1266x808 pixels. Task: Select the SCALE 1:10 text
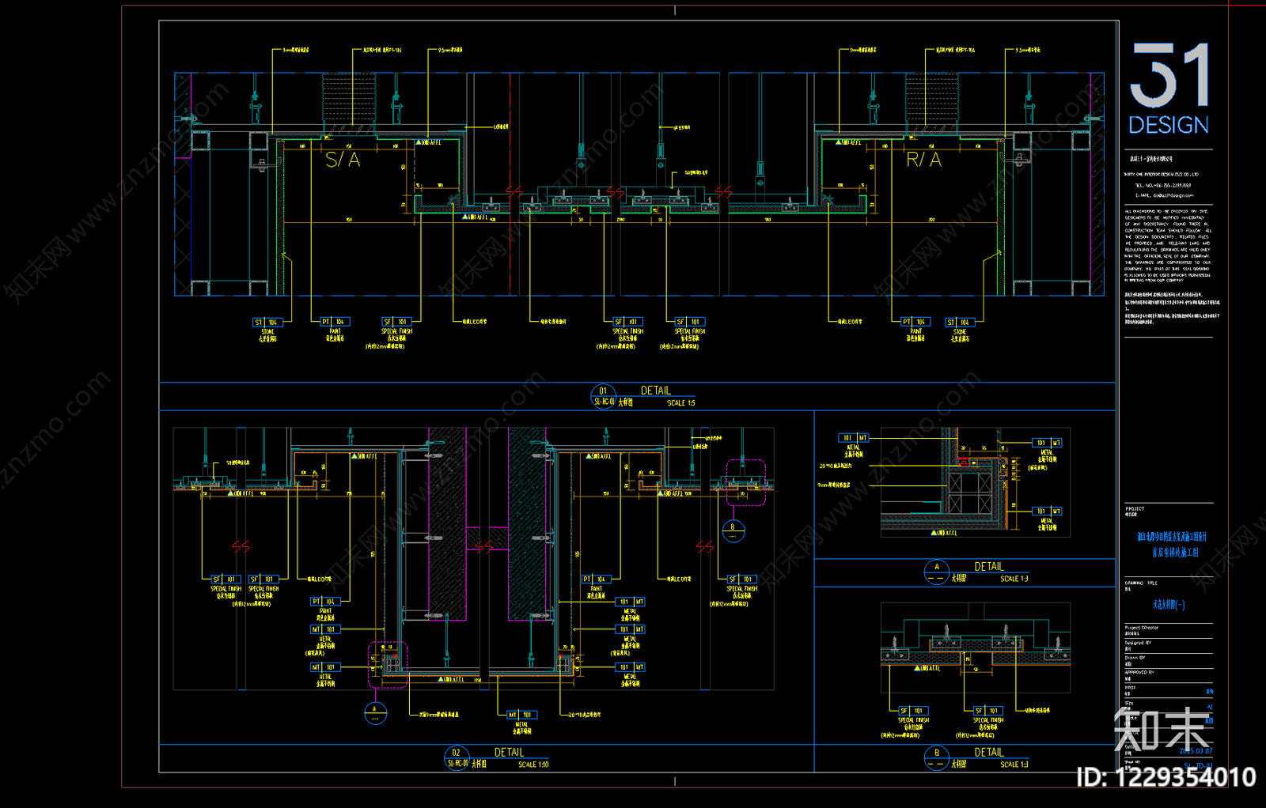point(533,765)
